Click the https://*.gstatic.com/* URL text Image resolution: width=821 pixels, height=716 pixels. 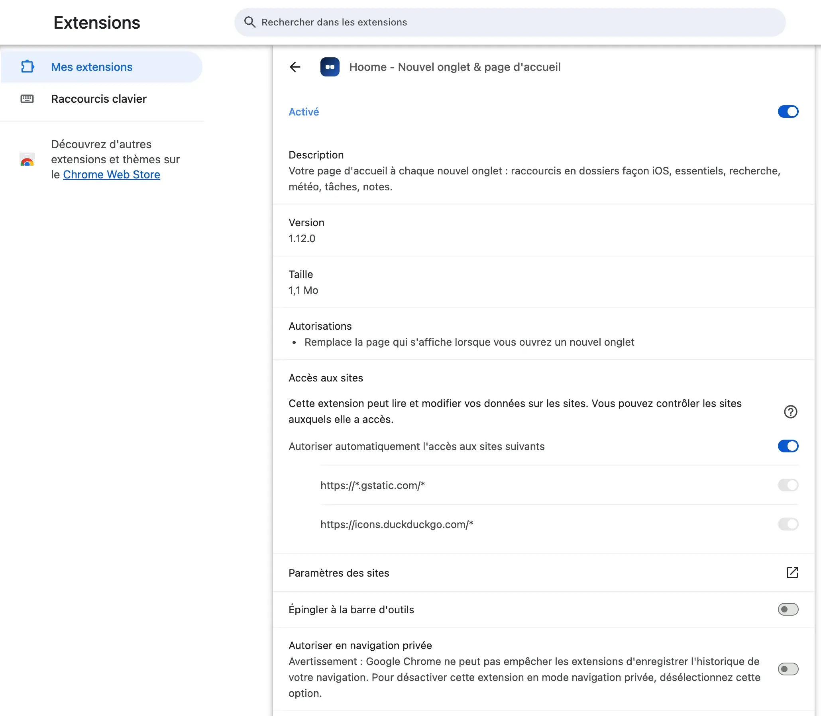point(372,485)
